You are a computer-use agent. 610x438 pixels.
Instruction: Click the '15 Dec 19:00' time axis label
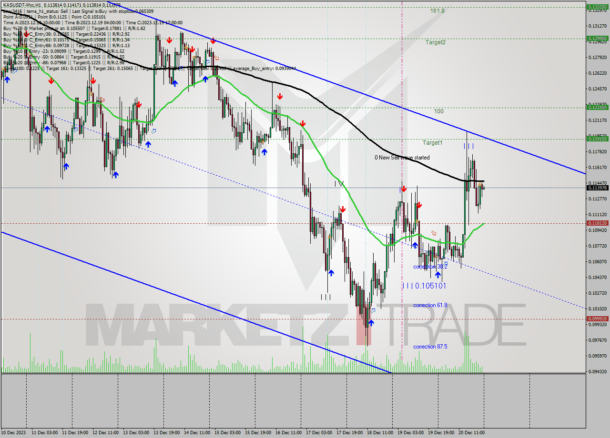pos(258,433)
